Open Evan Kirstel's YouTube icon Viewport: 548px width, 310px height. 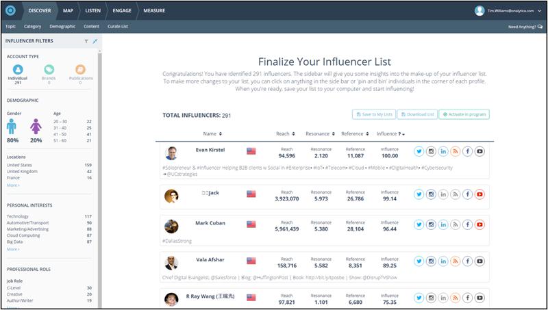pyautogui.click(x=480, y=151)
